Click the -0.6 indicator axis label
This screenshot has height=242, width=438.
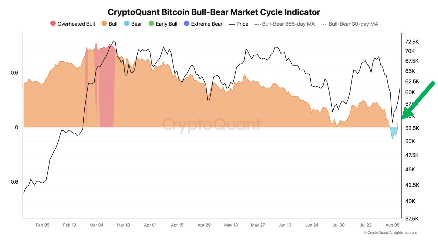[13, 182]
